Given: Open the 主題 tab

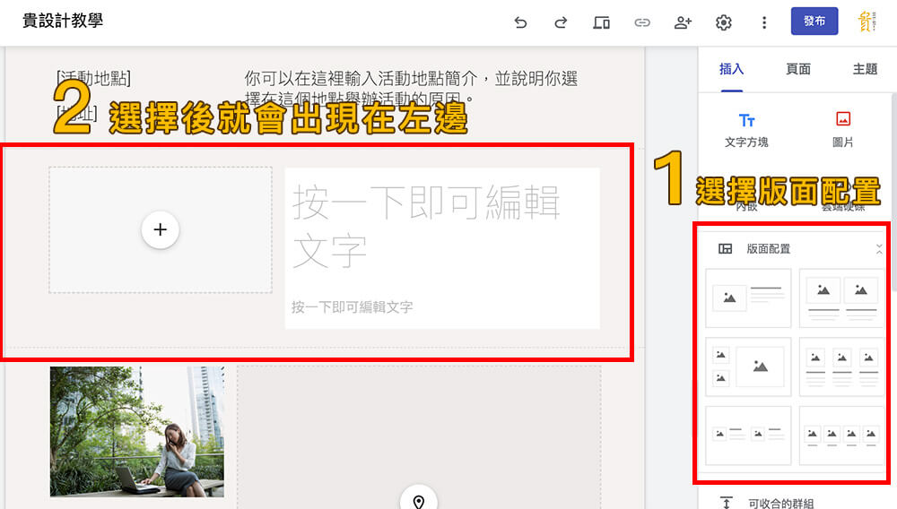Looking at the screenshot, I should pyautogui.click(x=865, y=69).
